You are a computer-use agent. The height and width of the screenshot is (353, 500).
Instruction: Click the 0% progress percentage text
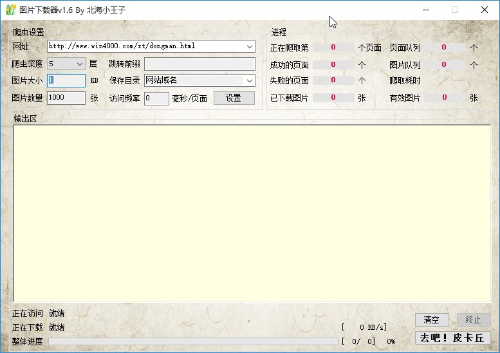pos(391,341)
